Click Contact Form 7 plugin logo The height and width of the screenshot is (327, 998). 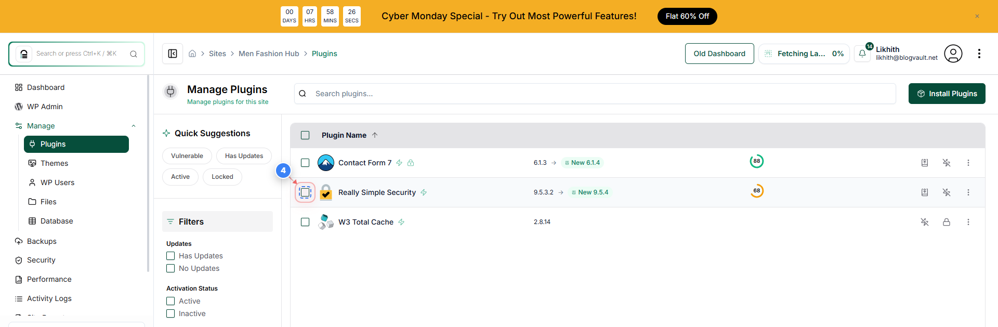(x=326, y=163)
